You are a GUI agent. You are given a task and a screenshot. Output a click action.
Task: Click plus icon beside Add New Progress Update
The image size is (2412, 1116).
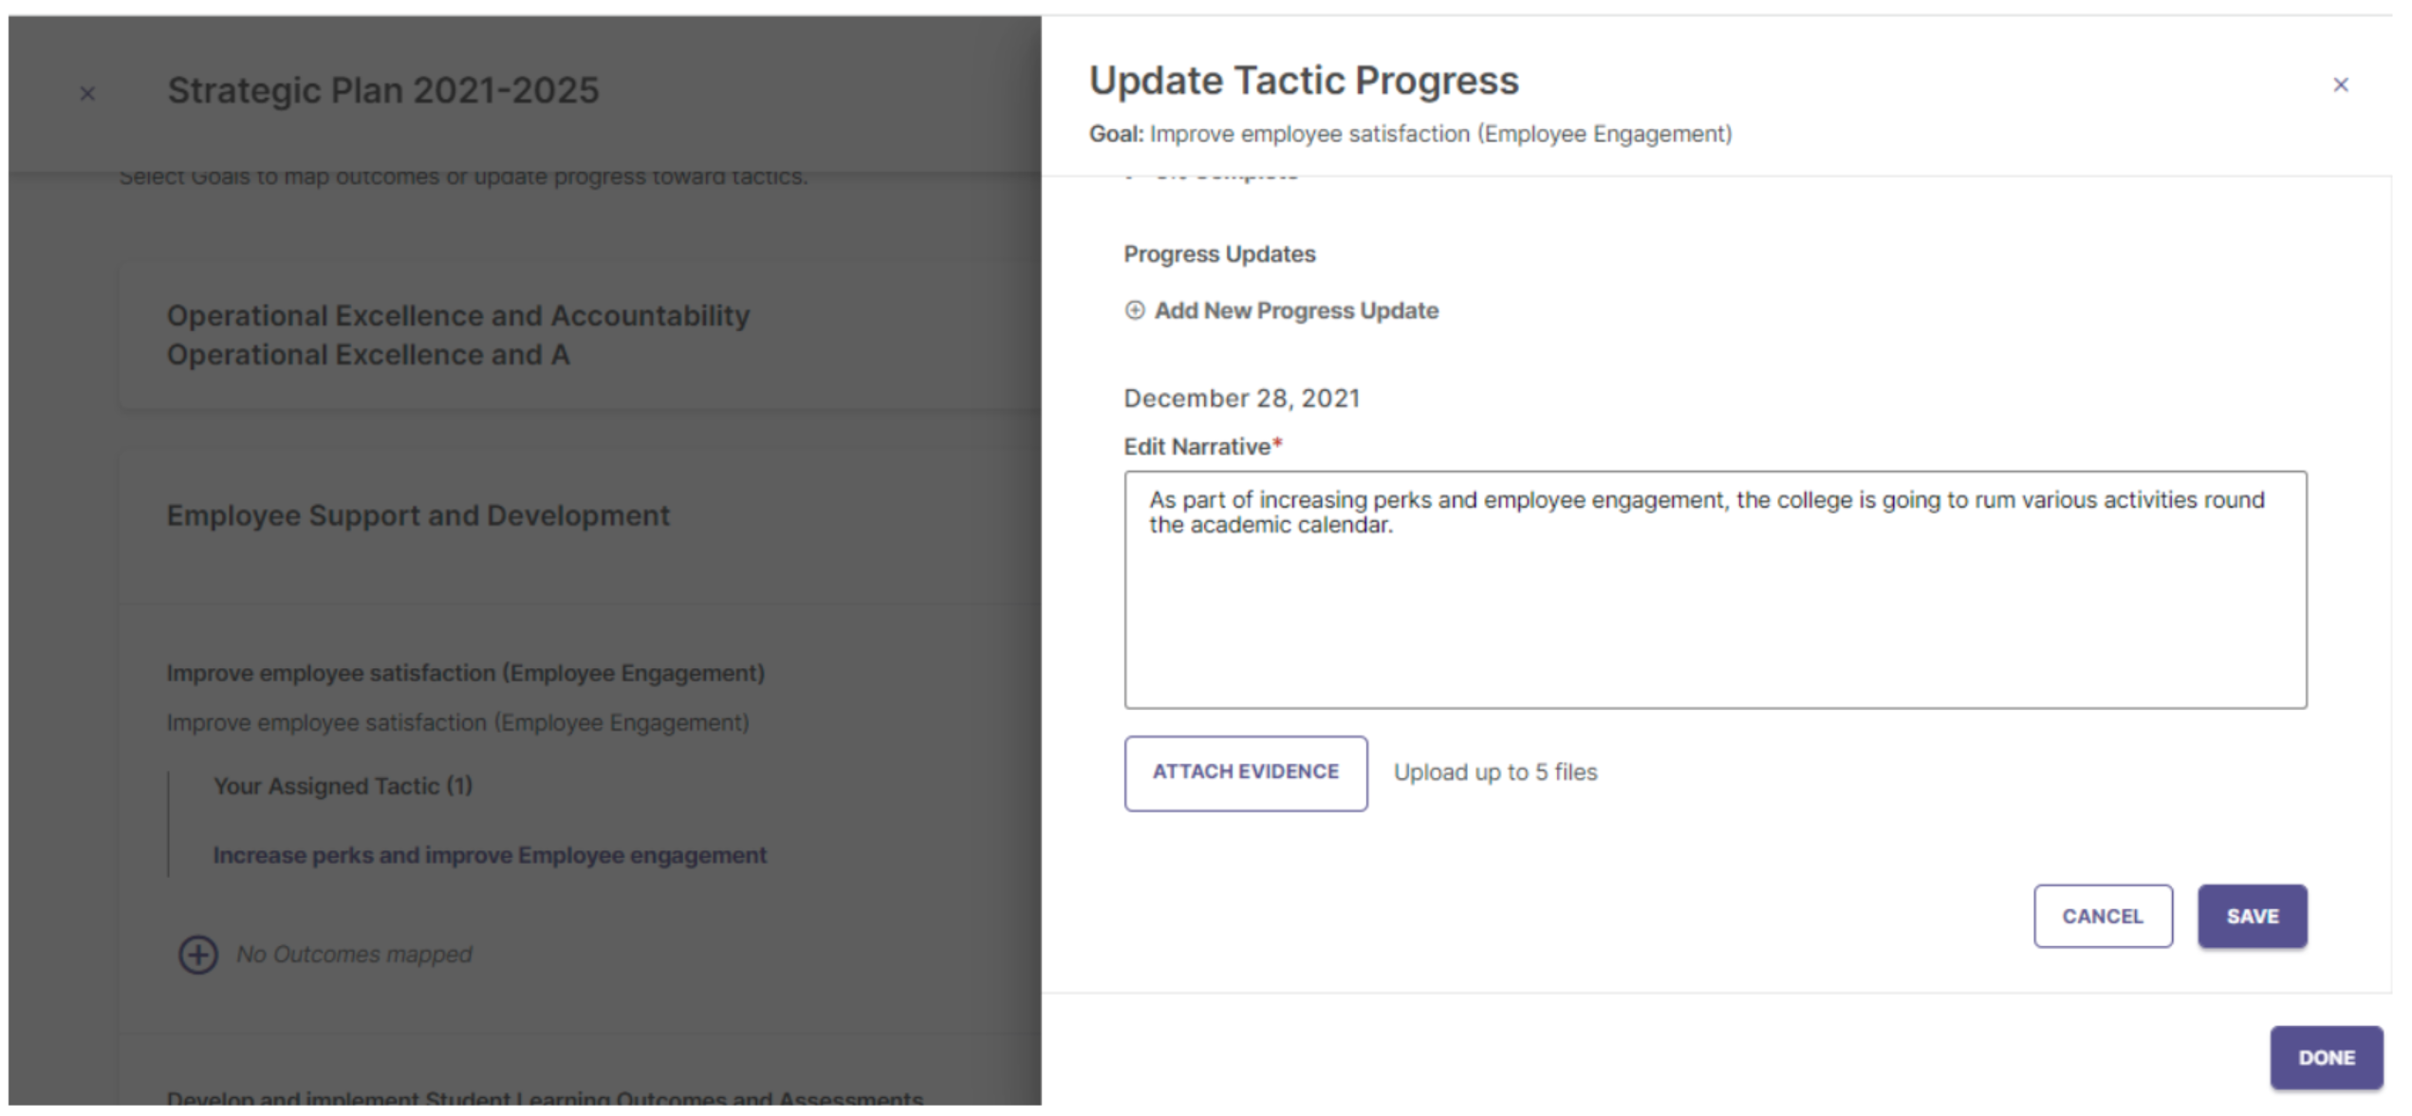coord(1134,310)
